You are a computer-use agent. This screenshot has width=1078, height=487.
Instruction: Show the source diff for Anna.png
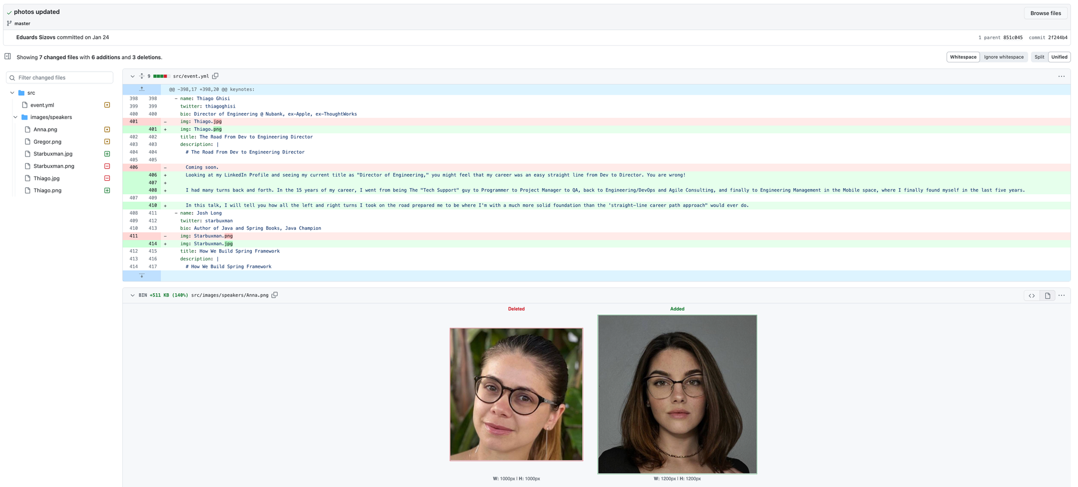(1032, 295)
